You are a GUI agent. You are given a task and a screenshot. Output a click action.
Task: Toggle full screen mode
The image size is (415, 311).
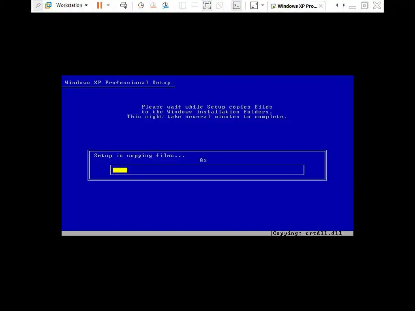[x=207, y=5]
